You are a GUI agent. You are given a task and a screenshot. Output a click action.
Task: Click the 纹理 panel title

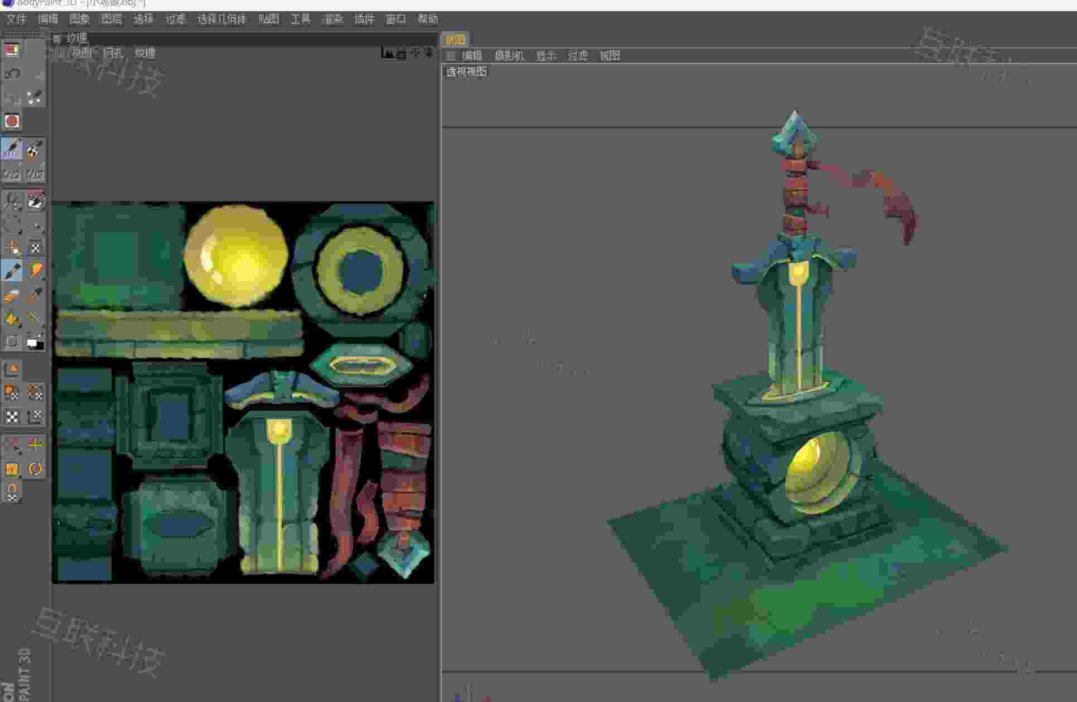76,39
